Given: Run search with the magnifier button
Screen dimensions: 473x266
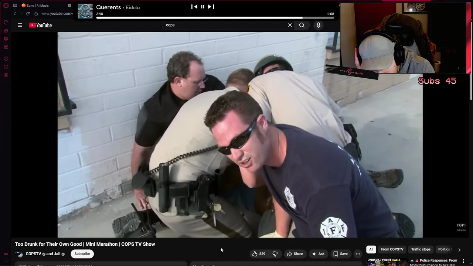Looking at the screenshot, I should (302, 25).
